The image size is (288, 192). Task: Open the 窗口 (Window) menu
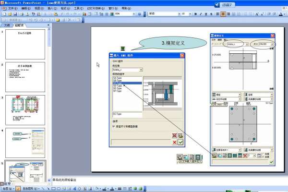[113, 9]
